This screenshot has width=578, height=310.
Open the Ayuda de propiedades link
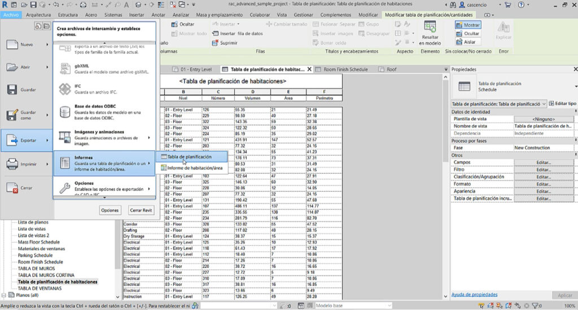[474, 294]
